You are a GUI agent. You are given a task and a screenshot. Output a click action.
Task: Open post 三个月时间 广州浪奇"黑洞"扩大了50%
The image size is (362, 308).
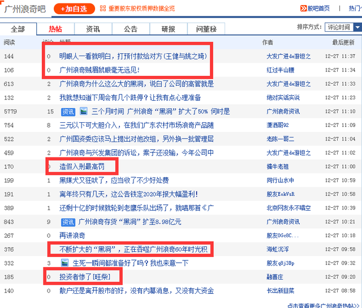[x=161, y=112]
